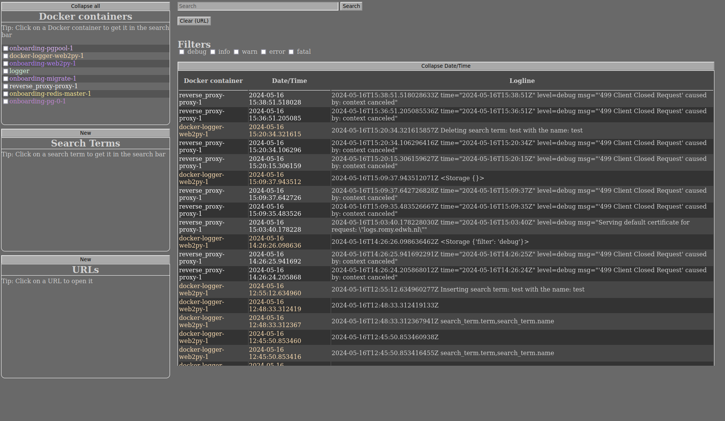Screen dimensions: 725x421
Task: Open docker-logger-web2py-1 link in sidebar
Action: [47, 56]
